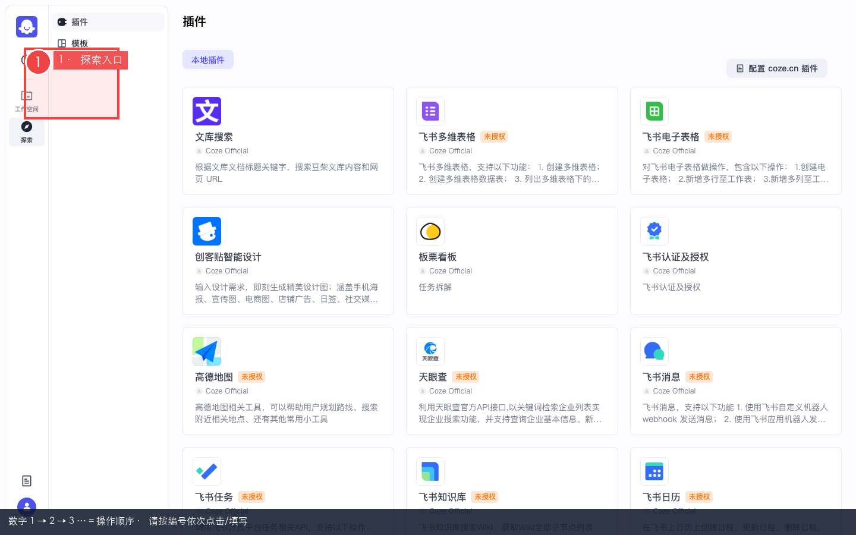Open the 飞书日历 plugin icon
Image resolution: width=856 pixels, height=535 pixels.
click(x=654, y=471)
